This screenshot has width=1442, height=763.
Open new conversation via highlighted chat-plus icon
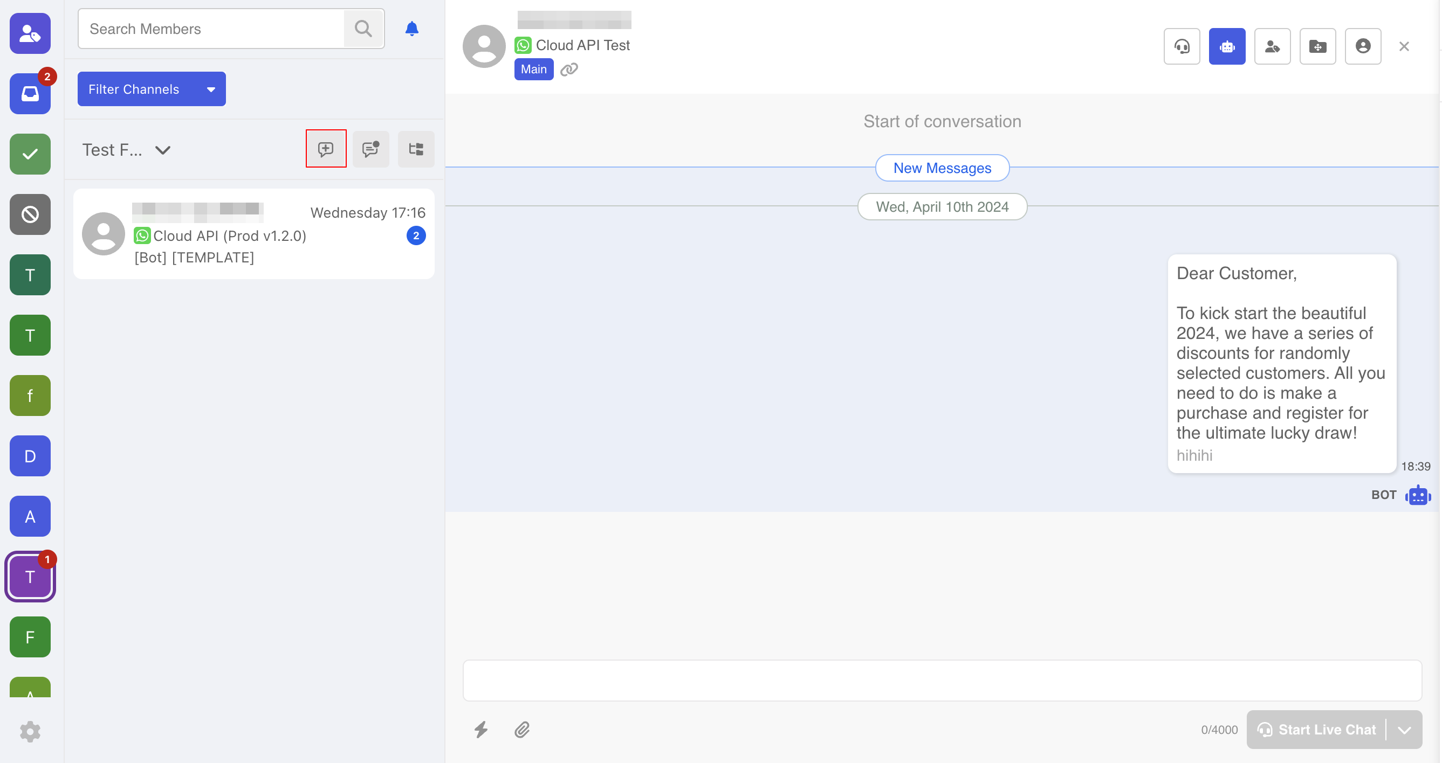point(326,149)
